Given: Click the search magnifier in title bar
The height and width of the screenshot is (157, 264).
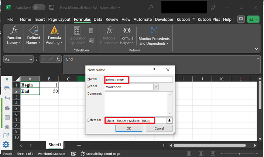Looking at the screenshot, I should click(151, 7).
